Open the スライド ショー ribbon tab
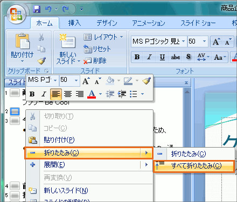 tap(198, 23)
